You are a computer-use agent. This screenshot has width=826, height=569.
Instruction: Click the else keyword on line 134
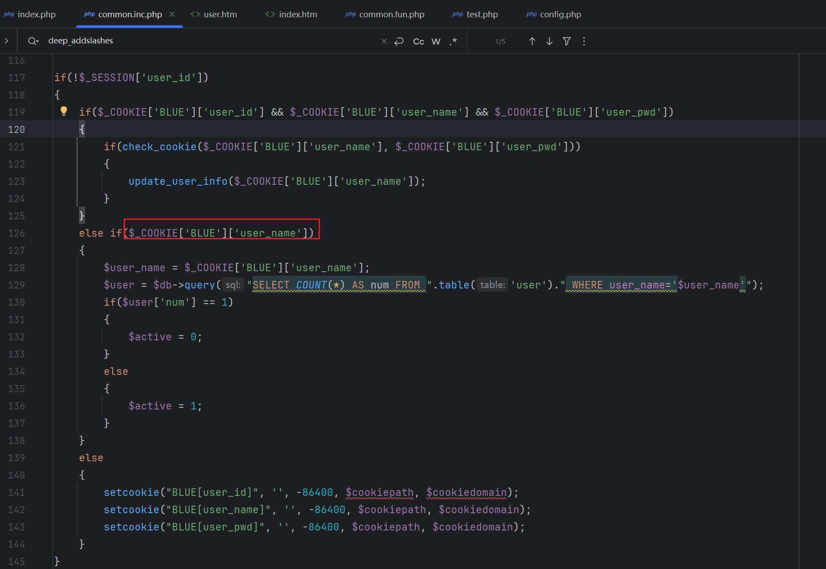pos(116,371)
